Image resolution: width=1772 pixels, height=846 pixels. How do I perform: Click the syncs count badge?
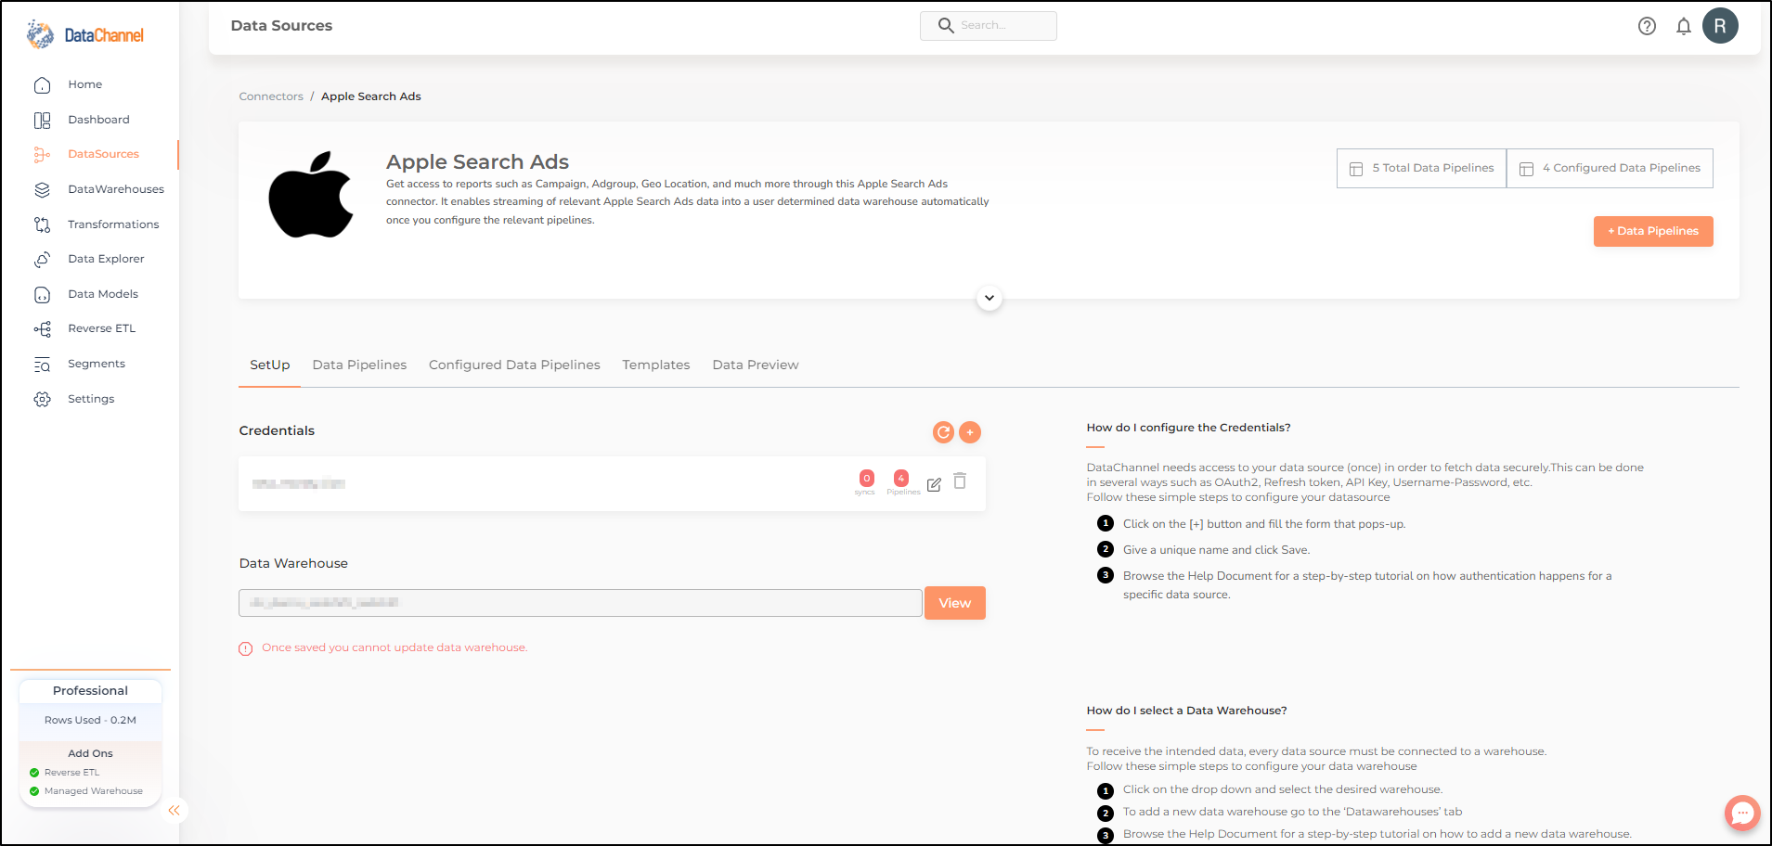tap(866, 479)
